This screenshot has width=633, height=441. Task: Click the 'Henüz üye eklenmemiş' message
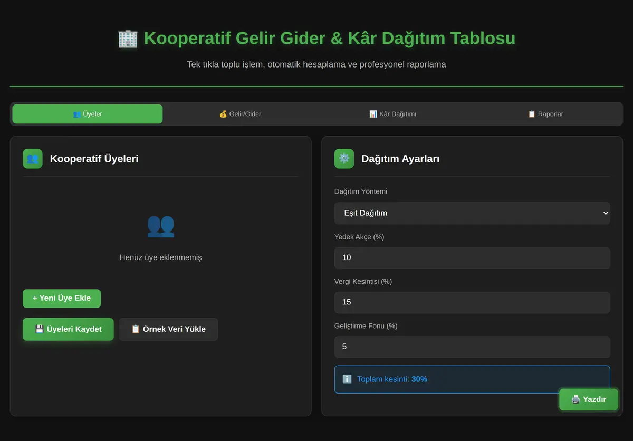click(160, 257)
